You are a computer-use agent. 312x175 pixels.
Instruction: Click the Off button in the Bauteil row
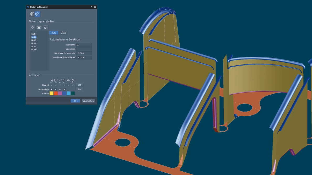[79, 85]
